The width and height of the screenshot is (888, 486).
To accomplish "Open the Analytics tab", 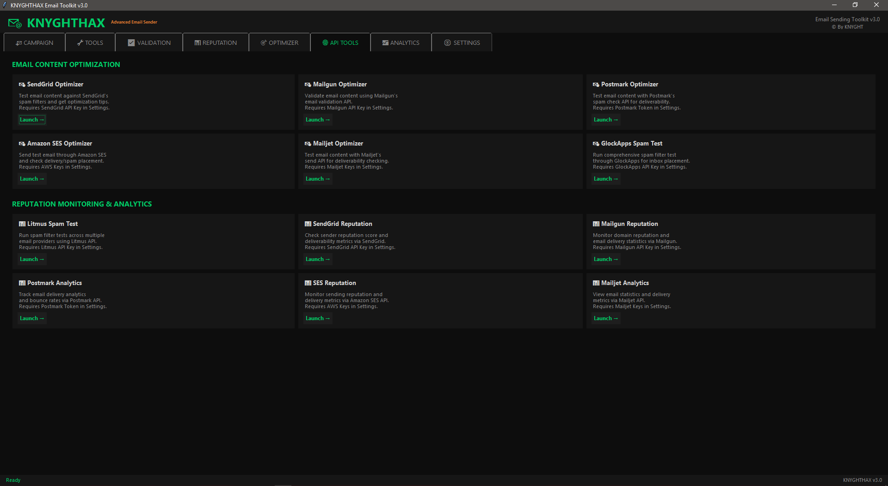I will click(x=401, y=43).
